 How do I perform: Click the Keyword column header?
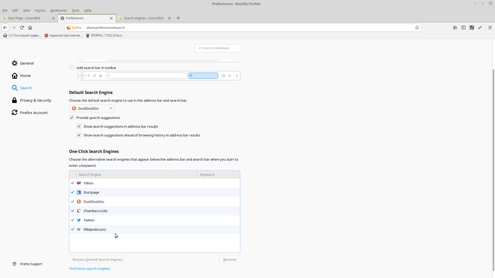click(x=218, y=175)
